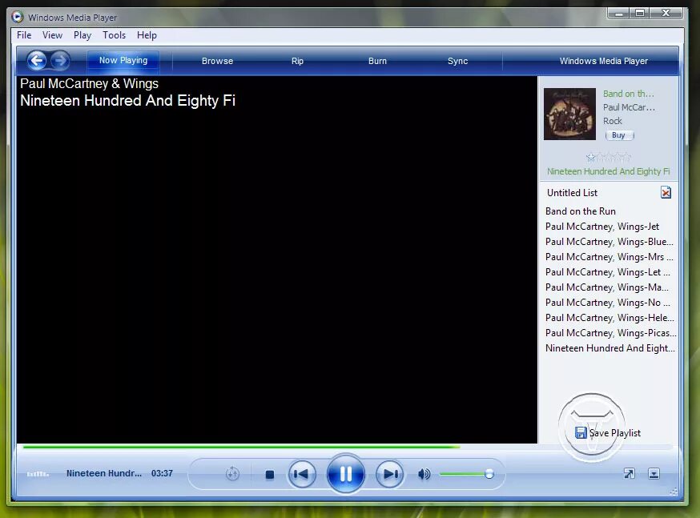The image size is (700, 518).
Task: Open the File menu
Action: tap(24, 34)
